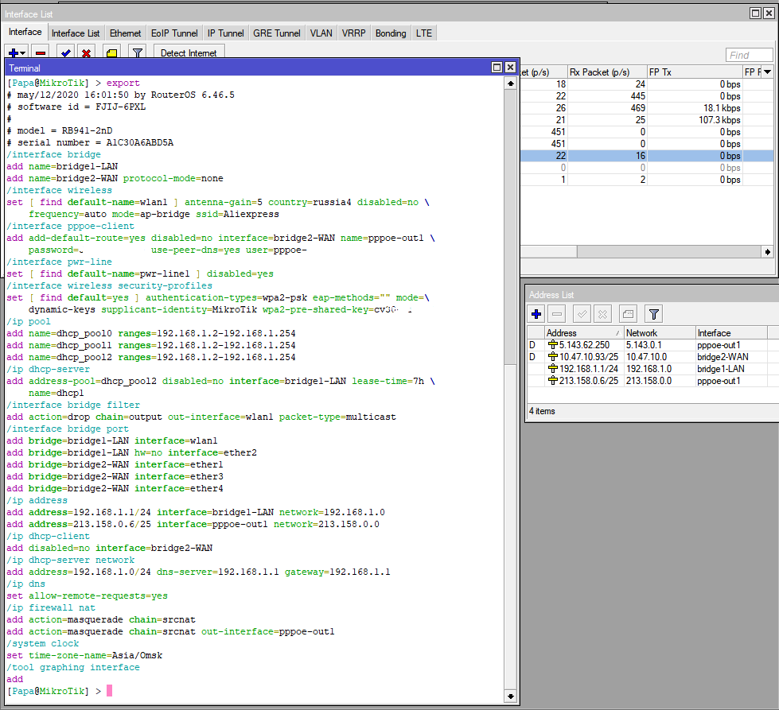Open the IP Tunnel tab
Viewport: 779px width, 710px height.
coord(225,33)
